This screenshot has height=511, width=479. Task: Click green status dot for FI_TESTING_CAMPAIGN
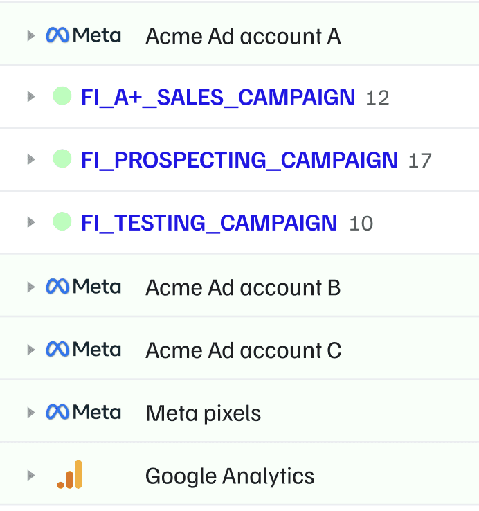coord(62,222)
